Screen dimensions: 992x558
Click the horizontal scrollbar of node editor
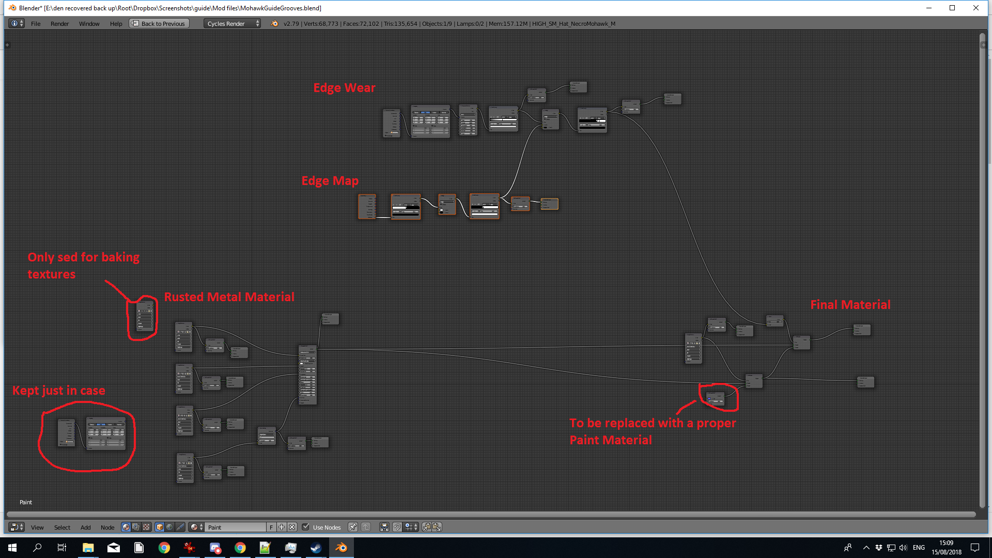(x=491, y=514)
